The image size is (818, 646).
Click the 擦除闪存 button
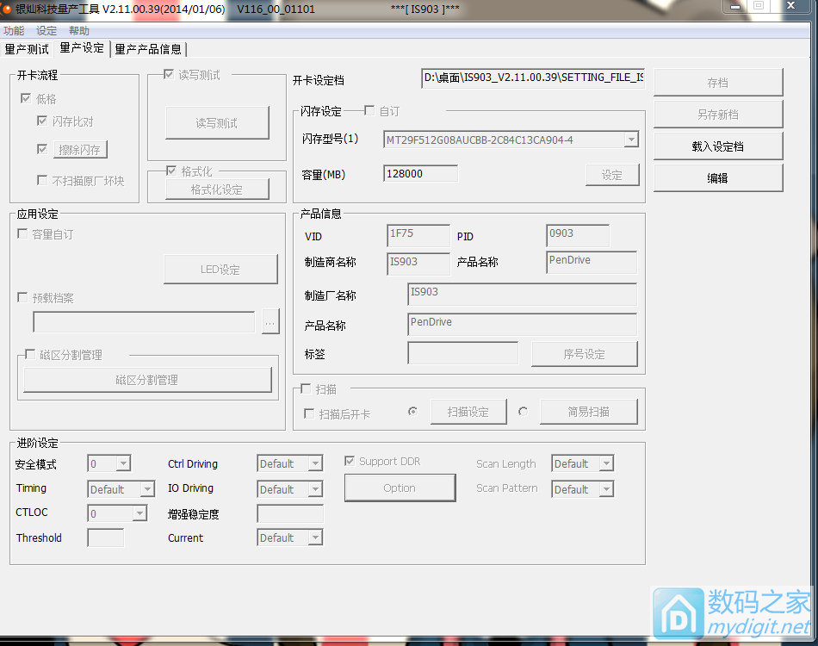tap(80, 150)
